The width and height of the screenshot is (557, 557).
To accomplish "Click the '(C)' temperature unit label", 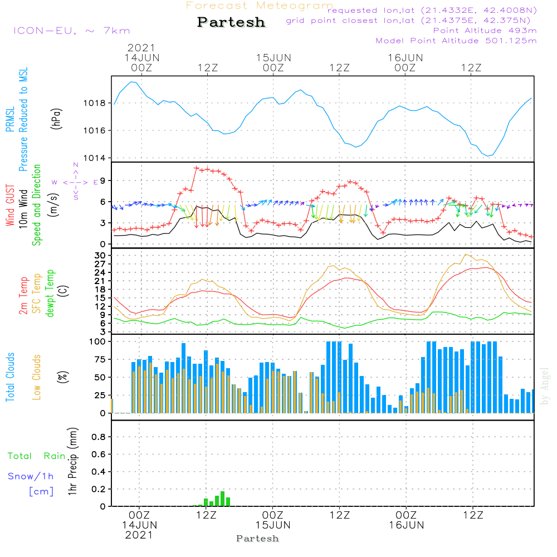I will (63, 291).
